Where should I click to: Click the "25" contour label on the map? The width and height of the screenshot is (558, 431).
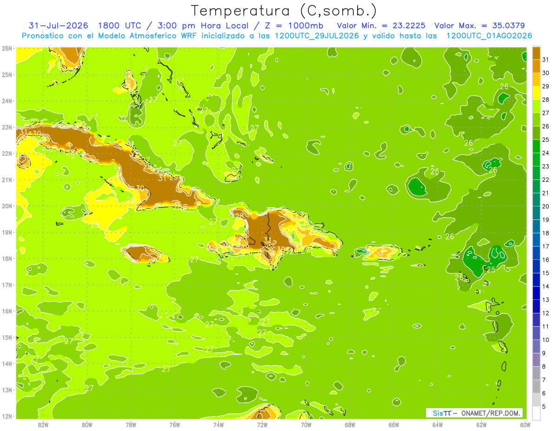(491, 269)
